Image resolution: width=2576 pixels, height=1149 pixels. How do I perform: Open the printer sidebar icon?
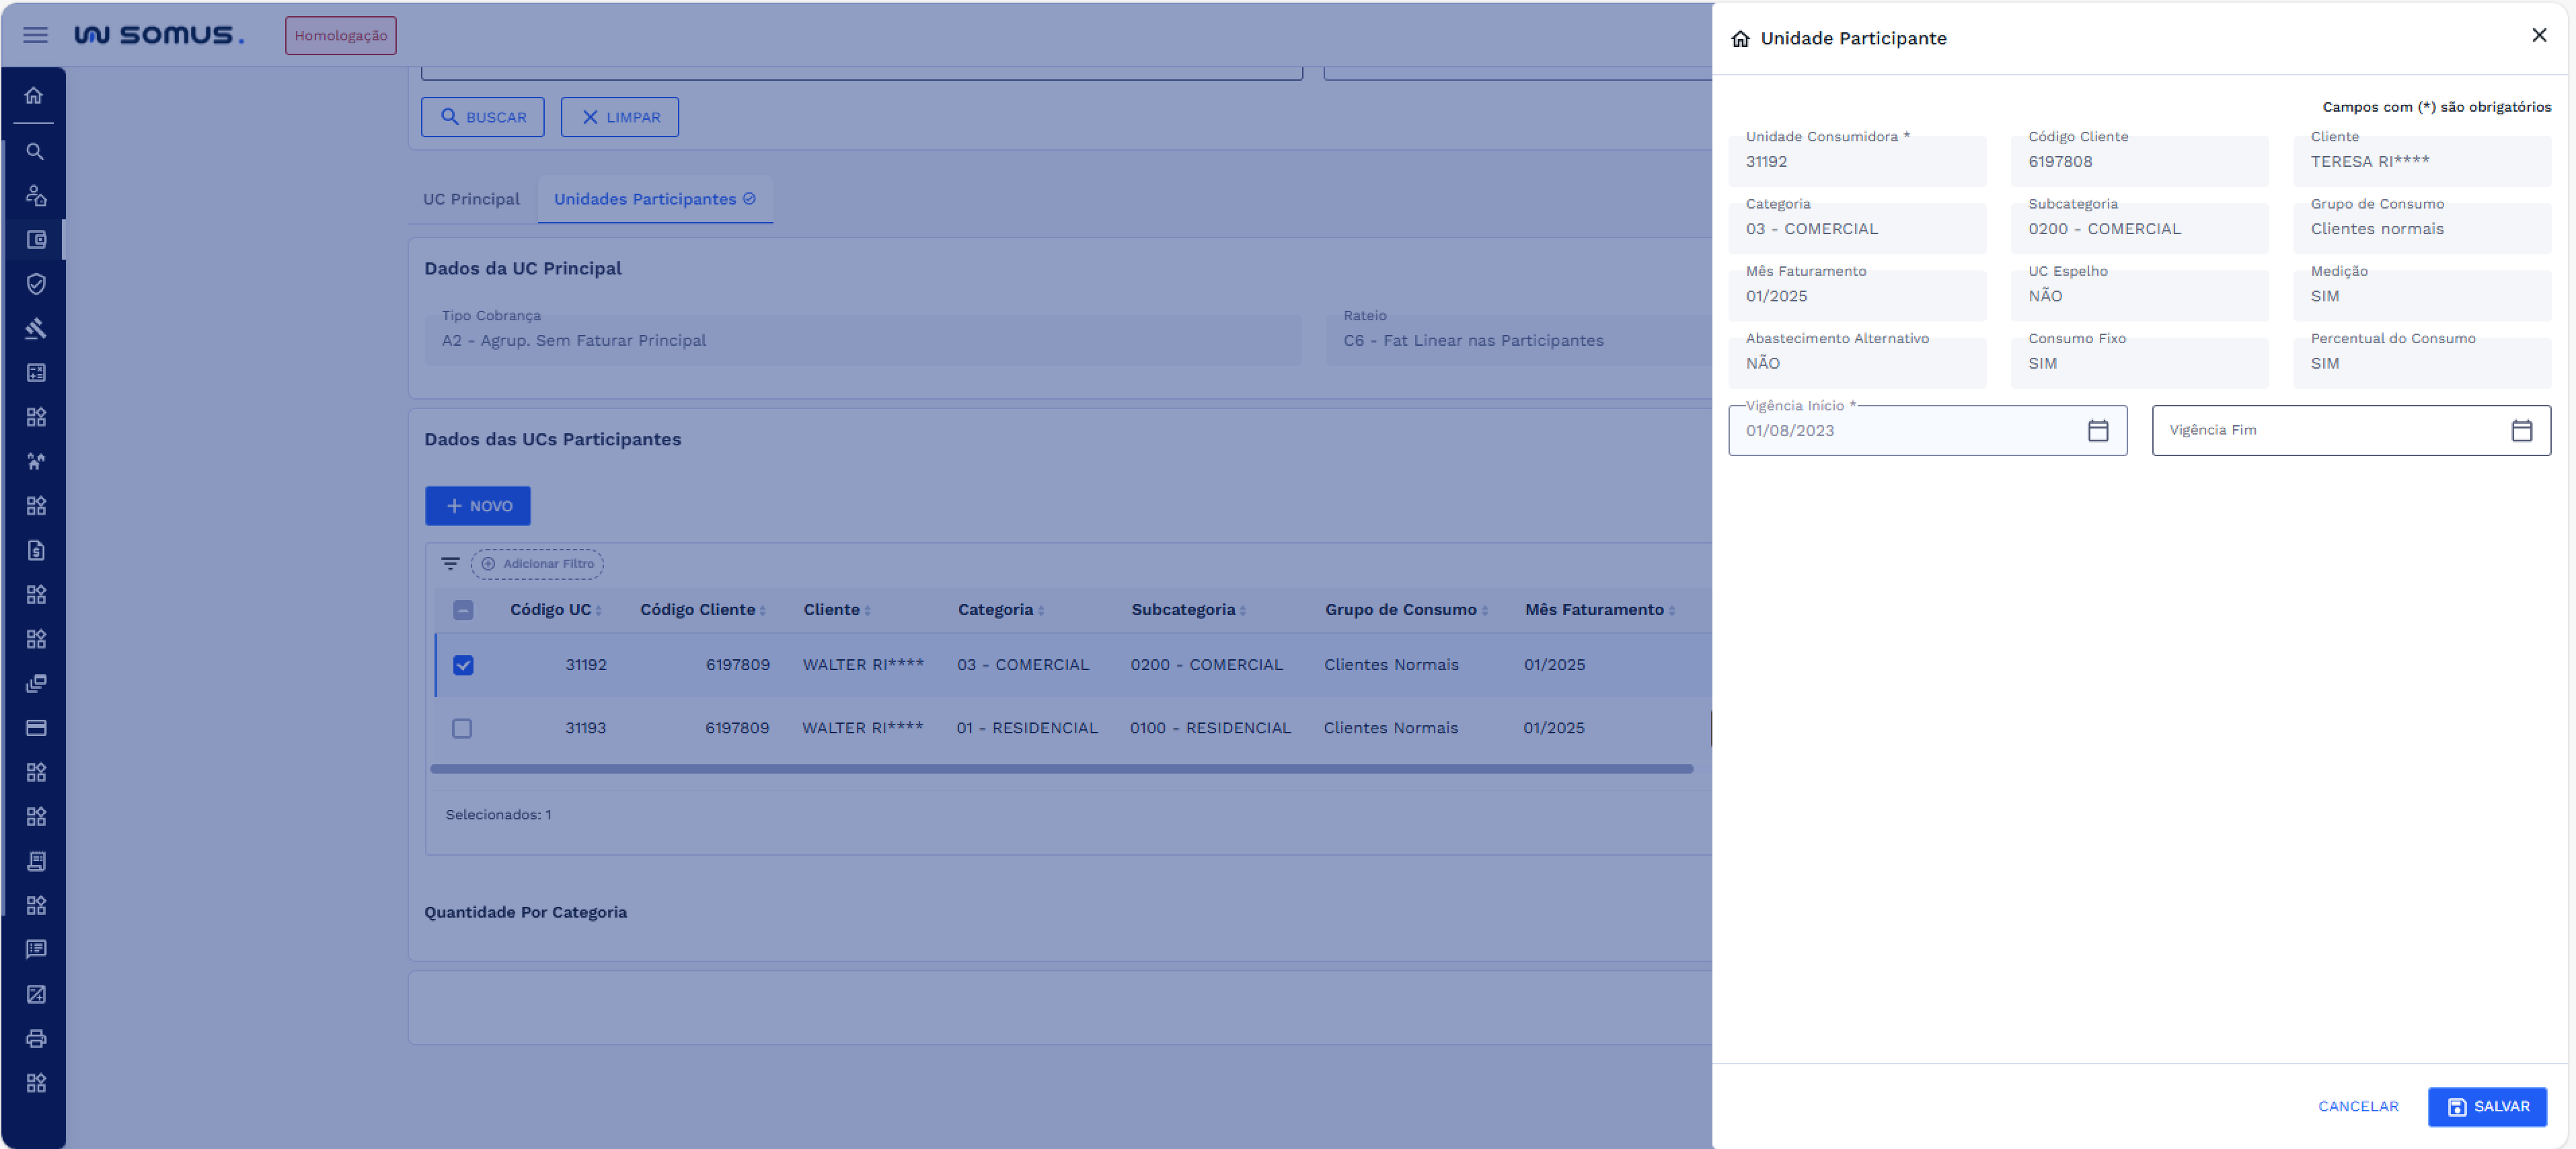pyautogui.click(x=36, y=1038)
